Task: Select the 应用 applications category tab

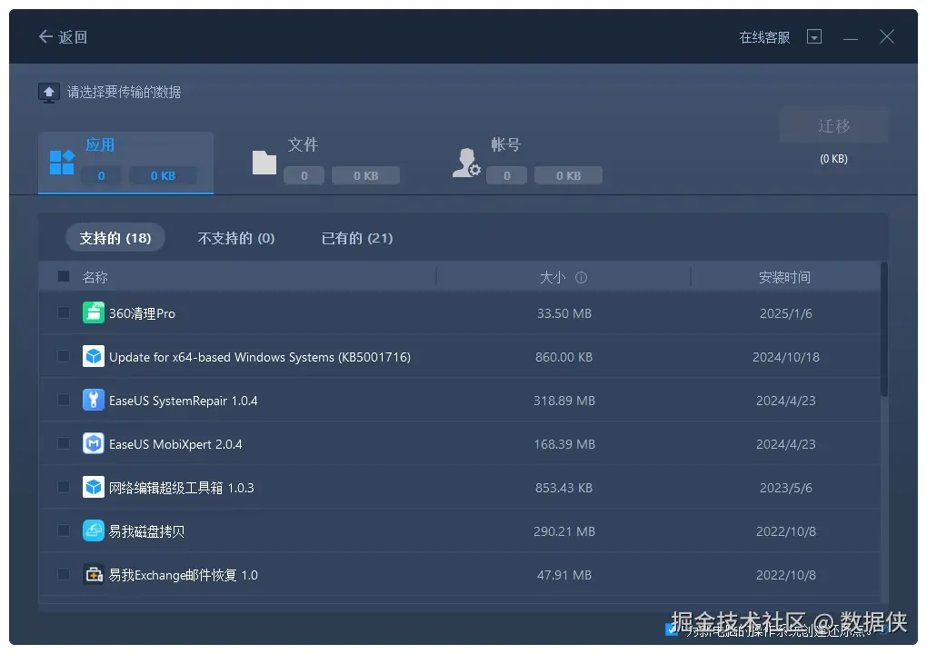Action: 126,163
